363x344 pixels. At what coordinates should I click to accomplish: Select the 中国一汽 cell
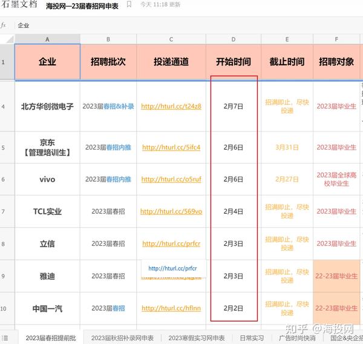pos(47,308)
